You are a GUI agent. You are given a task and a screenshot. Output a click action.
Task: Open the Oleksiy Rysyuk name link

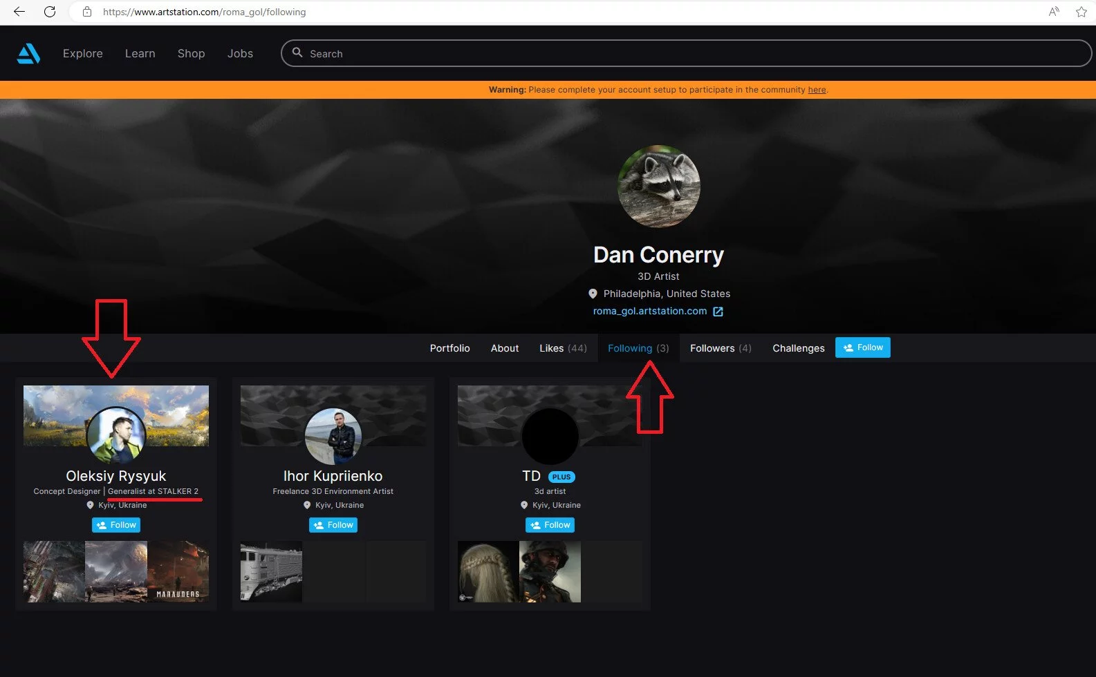tap(116, 476)
